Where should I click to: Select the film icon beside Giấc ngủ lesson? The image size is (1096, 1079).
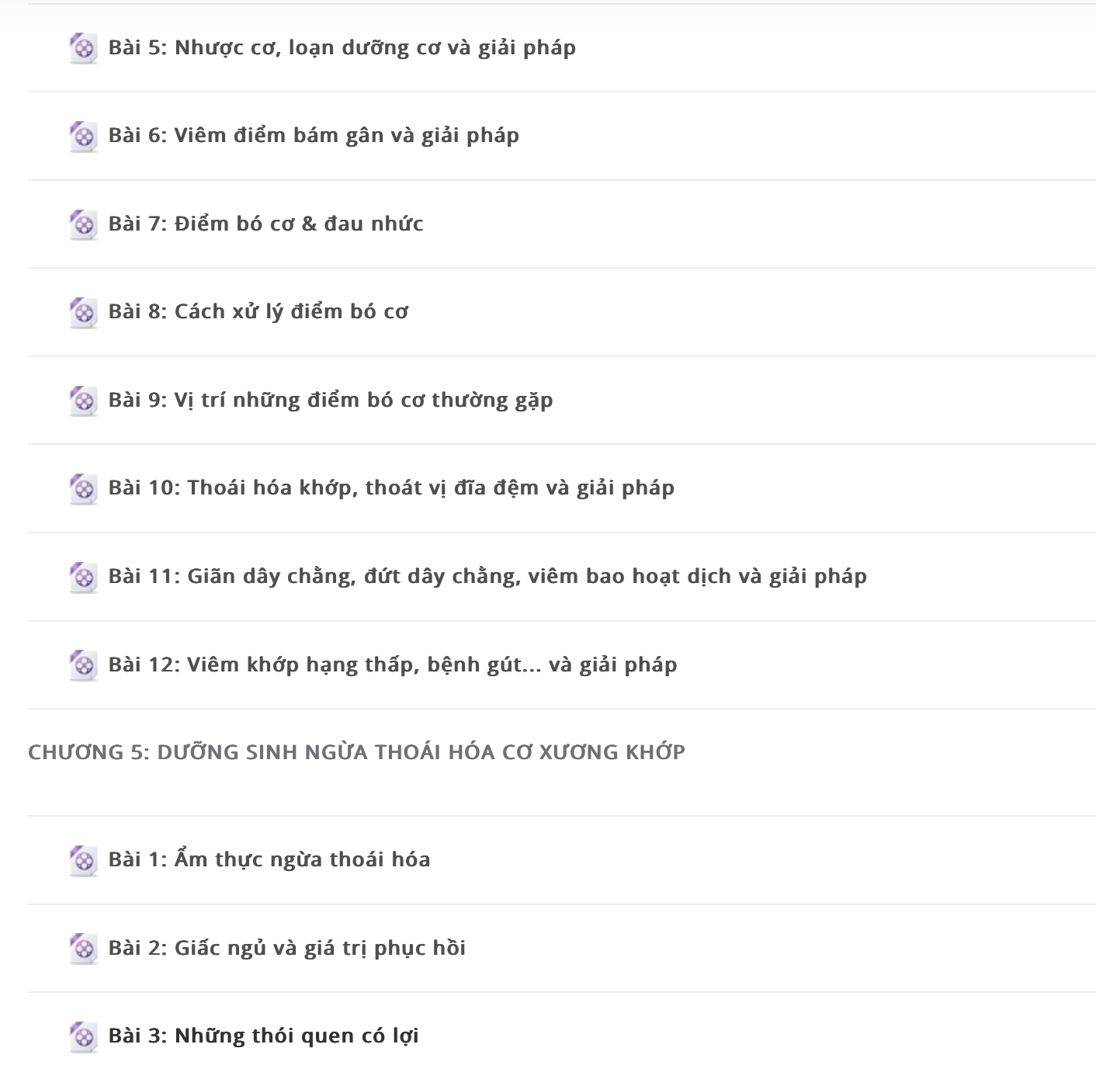[83, 949]
